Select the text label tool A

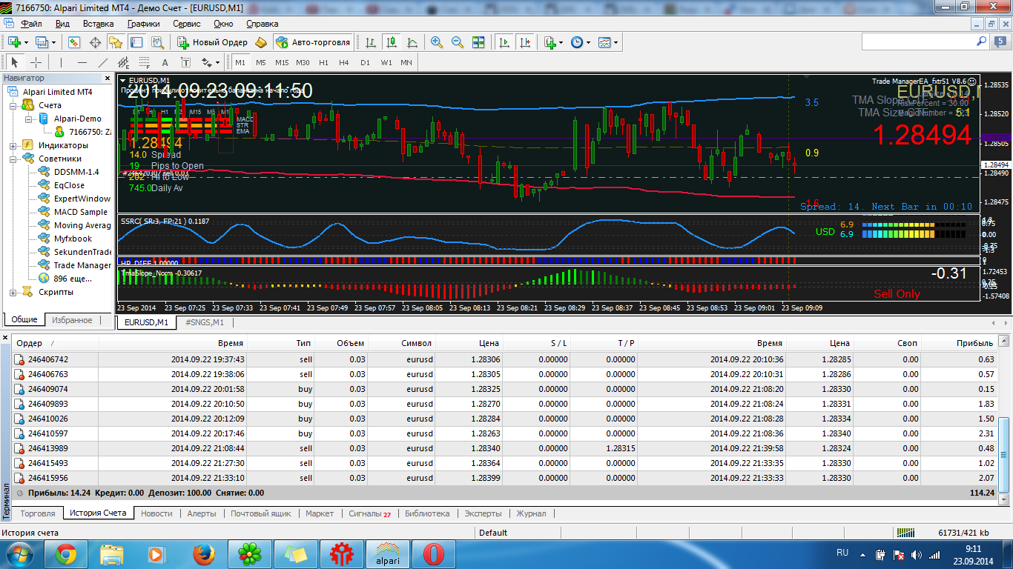coord(165,63)
